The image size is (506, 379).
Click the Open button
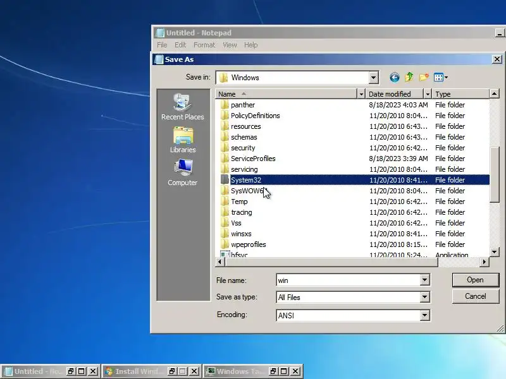click(475, 280)
